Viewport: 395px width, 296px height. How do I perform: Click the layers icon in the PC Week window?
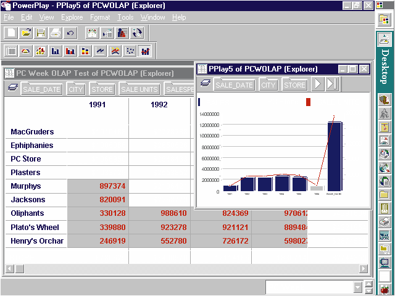(12, 88)
